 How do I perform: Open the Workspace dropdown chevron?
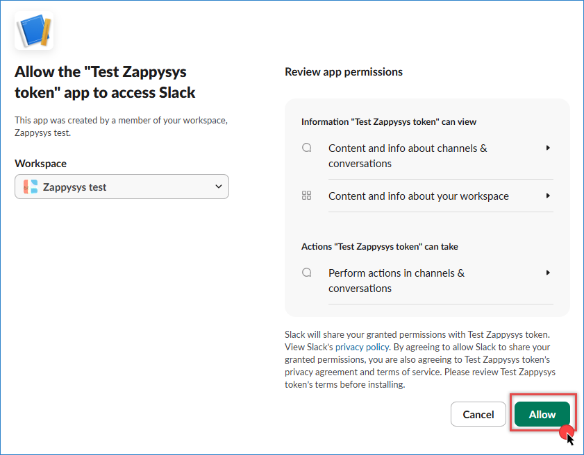coord(219,187)
